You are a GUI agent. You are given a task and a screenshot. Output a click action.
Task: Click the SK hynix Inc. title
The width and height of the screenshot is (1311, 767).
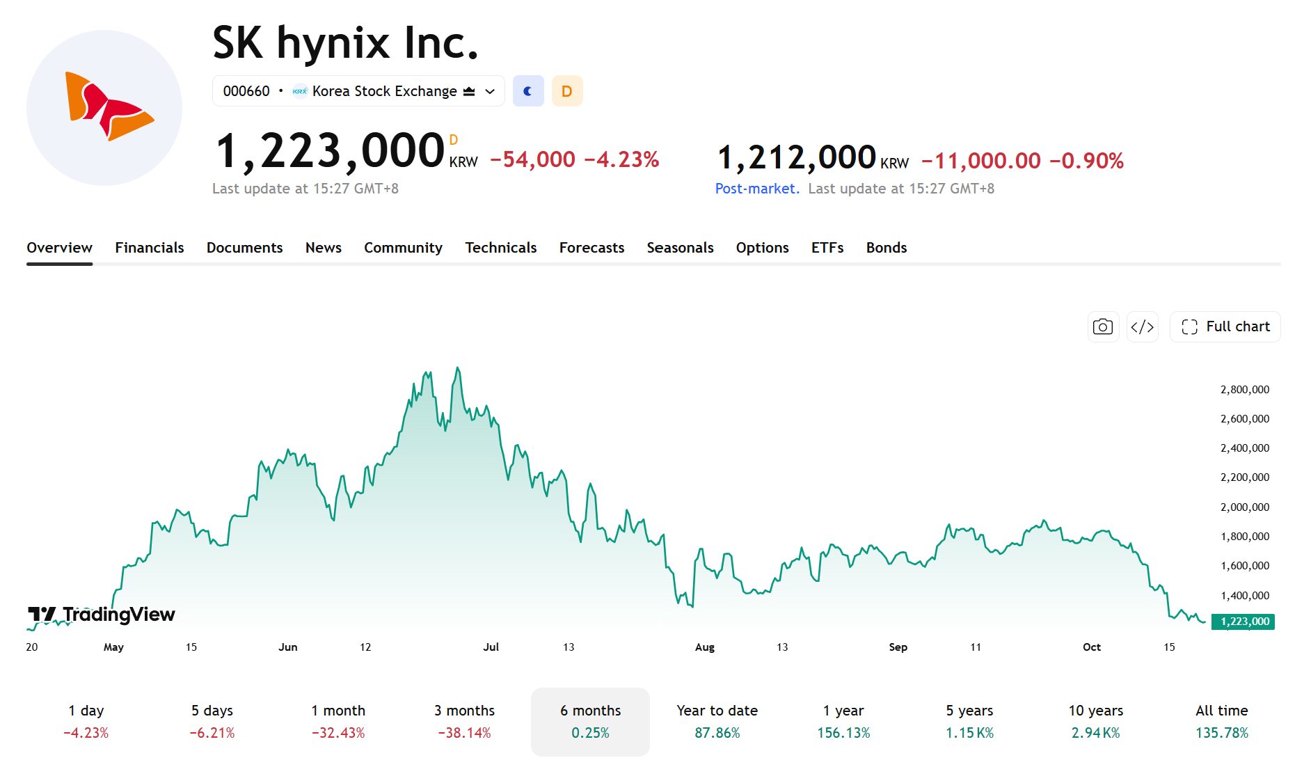point(346,43)
